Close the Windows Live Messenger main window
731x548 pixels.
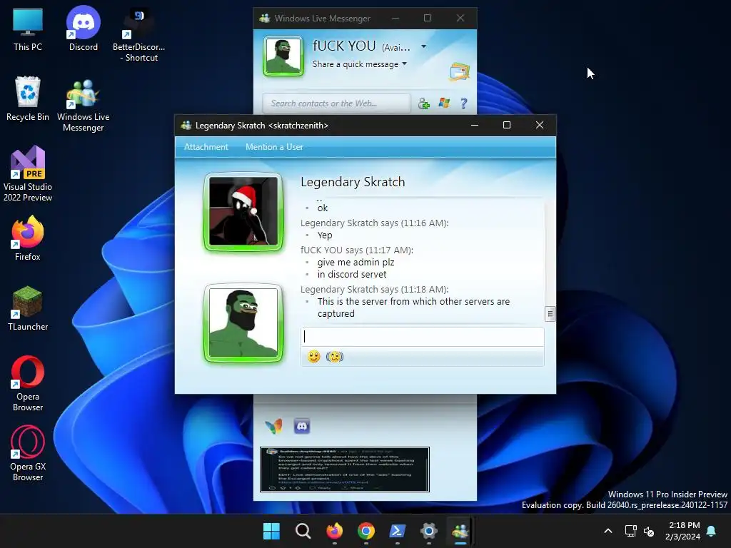(x=460, y=18)
